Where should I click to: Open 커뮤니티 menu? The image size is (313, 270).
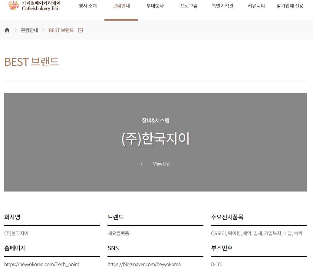(x=256, y=6)
